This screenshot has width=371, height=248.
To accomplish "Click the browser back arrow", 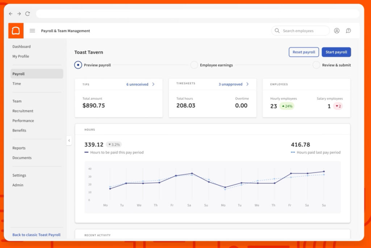I will click(x=11, y=14).
